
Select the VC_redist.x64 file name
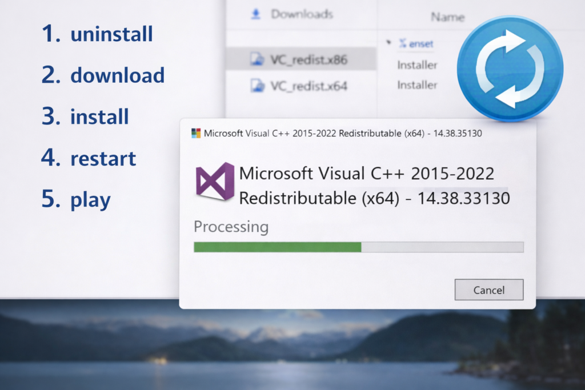[x=308, y=86]
